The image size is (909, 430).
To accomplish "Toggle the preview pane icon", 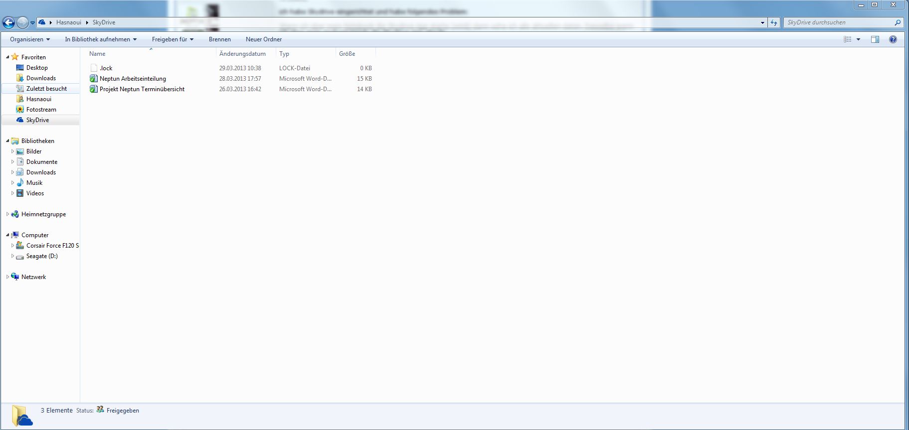I will click(875, 39).
